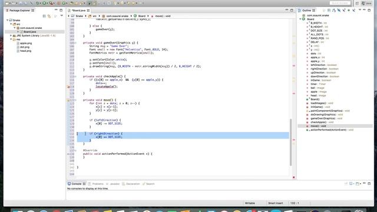The height and width of the screenshot is (212, 377).
Task: Select inGame field in Outline
Action: pos(320,80)
